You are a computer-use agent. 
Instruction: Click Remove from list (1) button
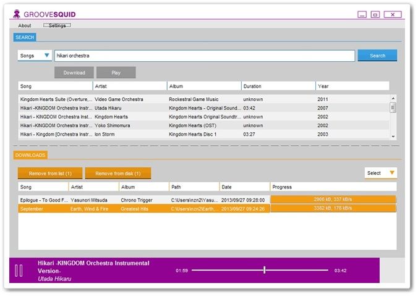click(x=50, y=174)
